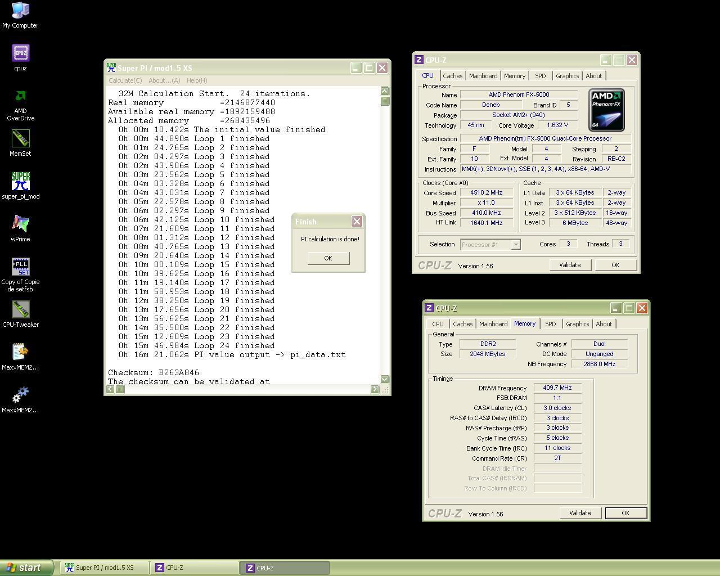Screen dimensions: 720x576
Task: Click the Multiplier x 11.0 field
Action: pos(487,202)
